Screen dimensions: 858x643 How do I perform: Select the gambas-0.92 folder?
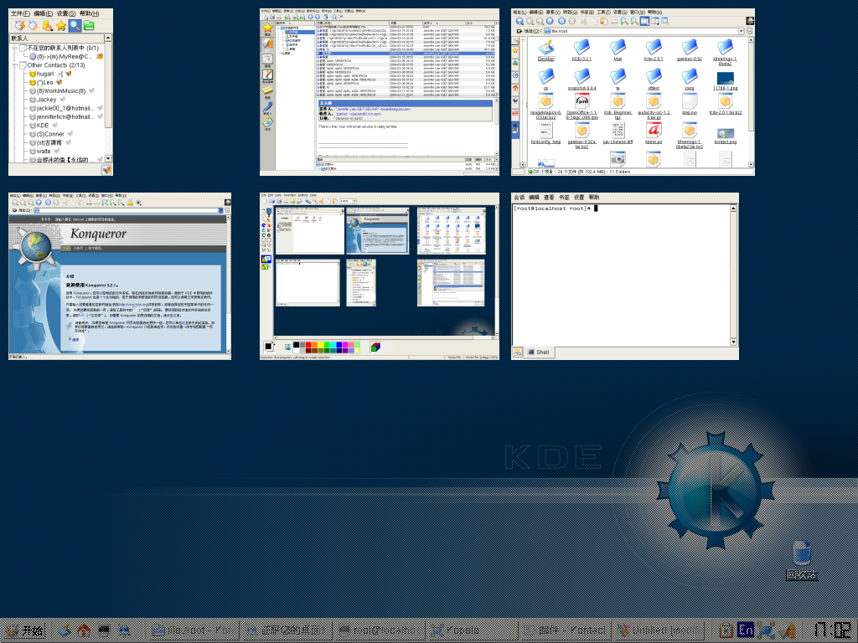point(690,49)
